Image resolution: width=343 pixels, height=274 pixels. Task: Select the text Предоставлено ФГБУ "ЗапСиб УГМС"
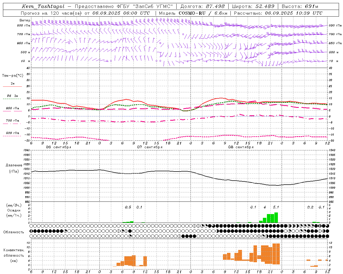coord(124,6)
